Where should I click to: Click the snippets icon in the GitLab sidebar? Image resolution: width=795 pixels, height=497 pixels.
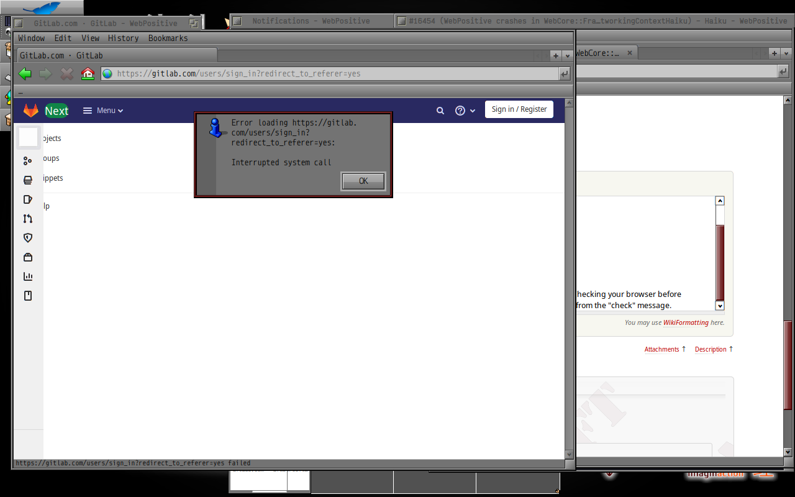[x=27, y=180]
